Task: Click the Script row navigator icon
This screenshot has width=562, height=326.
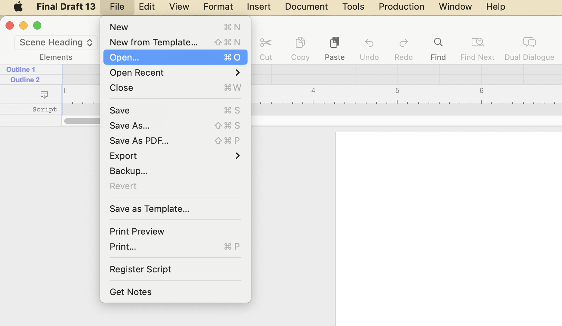Action: click(x=44, y=95)
